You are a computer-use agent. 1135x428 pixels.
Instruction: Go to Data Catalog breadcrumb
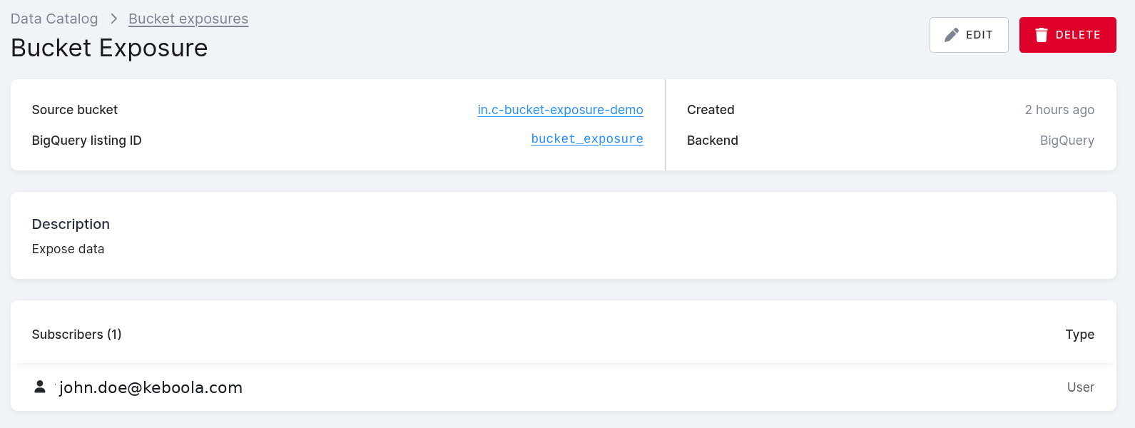54,19
